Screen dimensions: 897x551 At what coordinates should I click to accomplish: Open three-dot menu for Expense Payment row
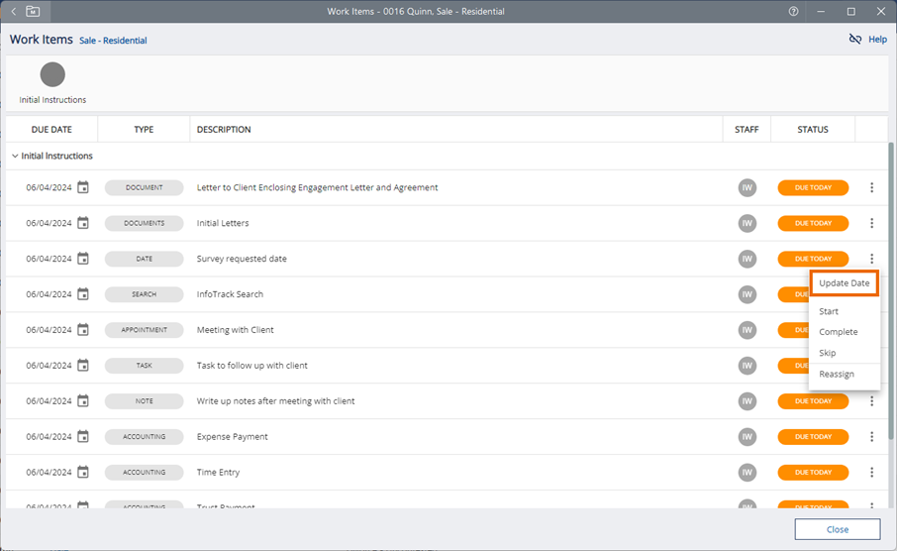coord(871,437)
